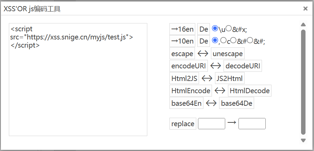Click the →16en hex encode button
The height and width of the screenshot is (151, 314).
coord(182,29)
